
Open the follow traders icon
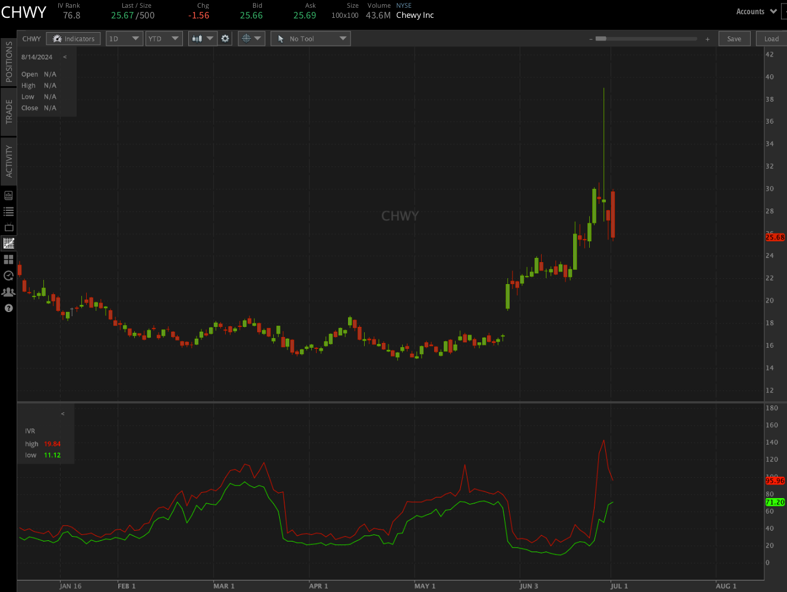pos(8,291)
